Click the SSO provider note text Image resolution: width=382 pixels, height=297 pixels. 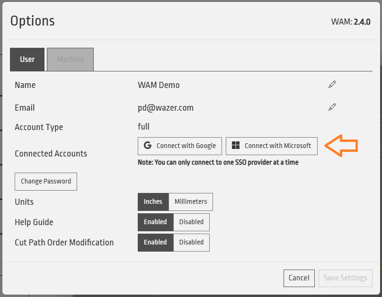[x=218, y=162]
